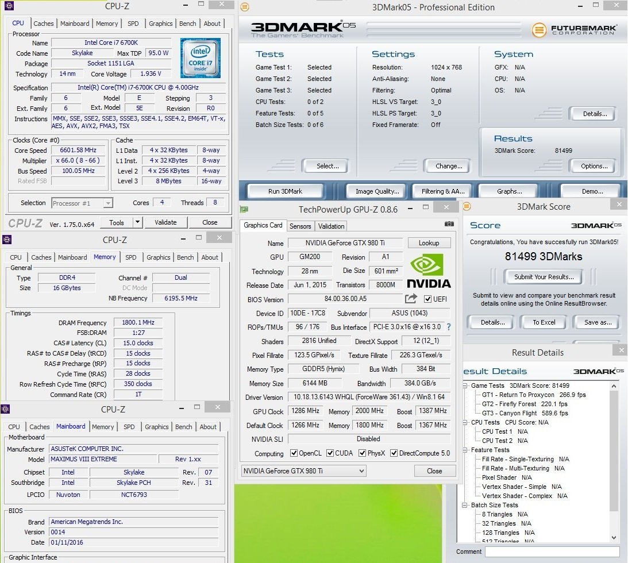Click the Close button in top CPU-Z window
Viewport: 628px width, 563px height.
point(210,222)
